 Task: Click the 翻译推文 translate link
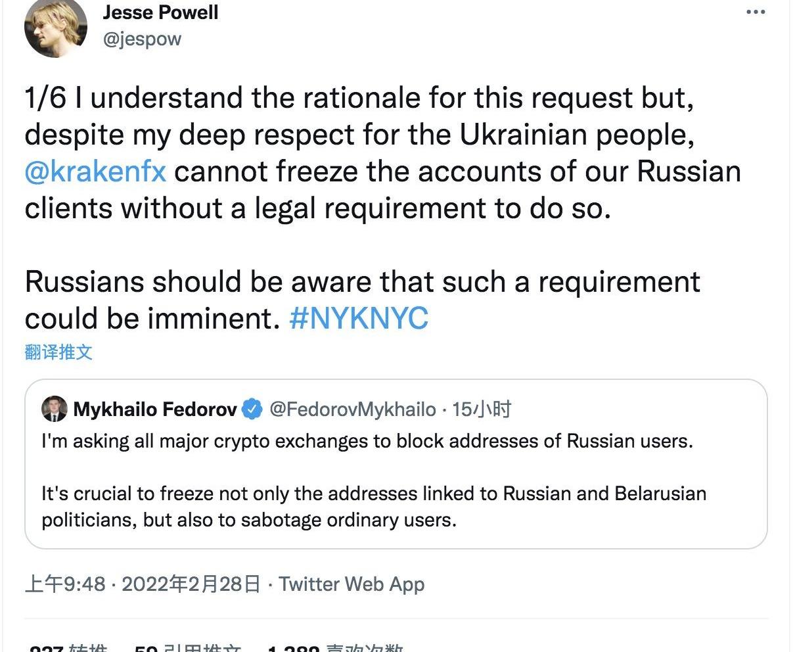click(58, 352)
